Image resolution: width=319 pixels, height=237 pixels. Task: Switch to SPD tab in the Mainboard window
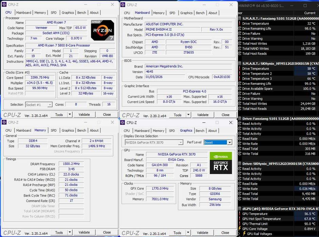[x=172, y=13]
